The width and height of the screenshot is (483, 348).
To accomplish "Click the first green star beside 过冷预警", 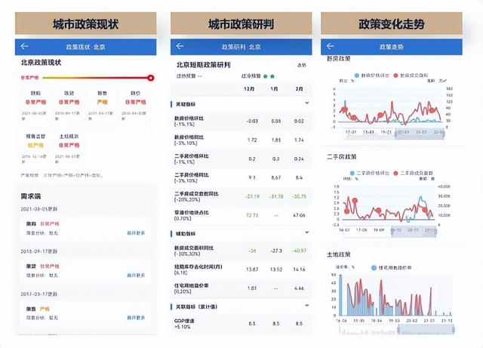I will pyautogui.click(x=266, y=76).
